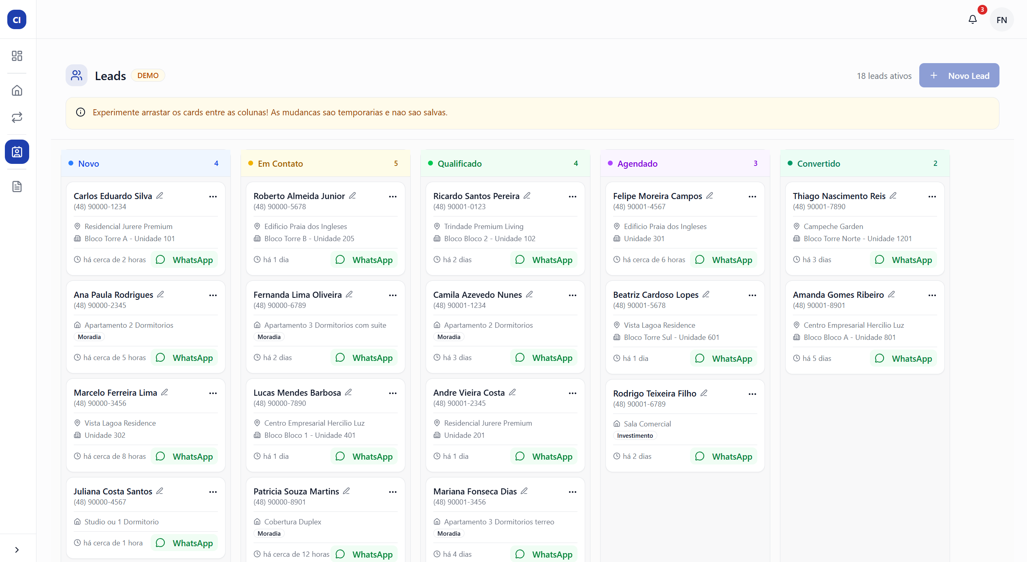Open options menu on Roberto Almeida Junior card
The height and width of the screenshot is (562, 1027).
click(392, 197)
